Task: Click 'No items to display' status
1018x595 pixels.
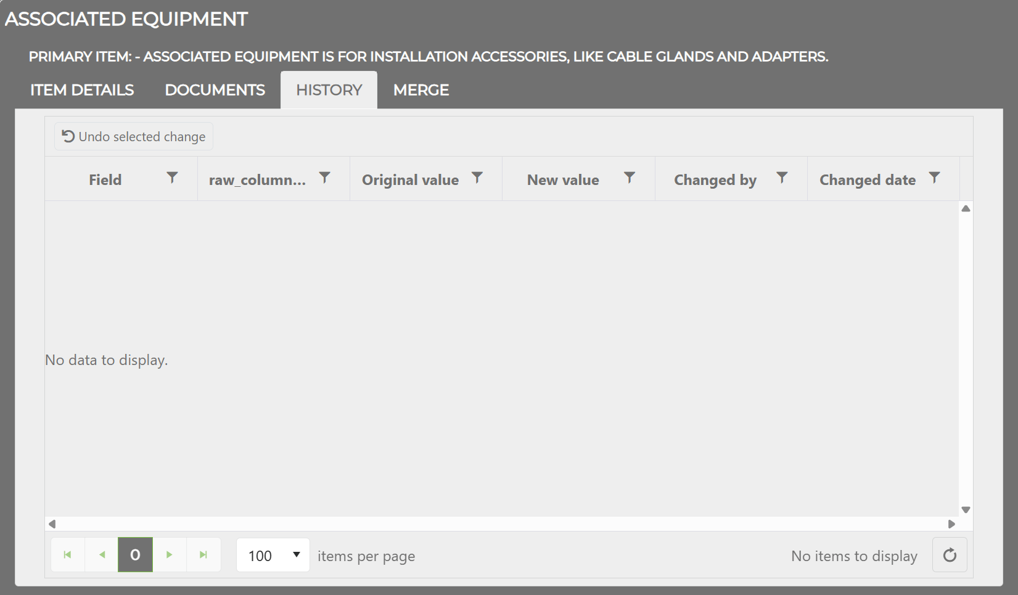Action: pyautogui.click(x=854, y=556)
